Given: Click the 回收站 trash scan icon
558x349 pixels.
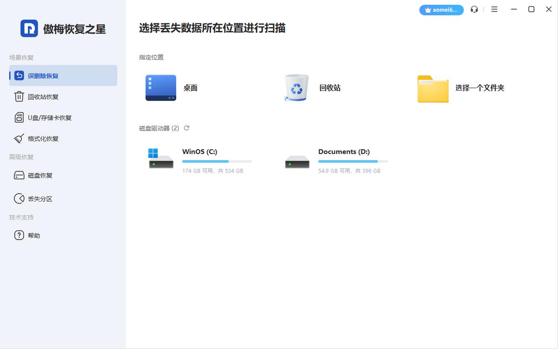Looking at the screenshot, I should [297, 87].
